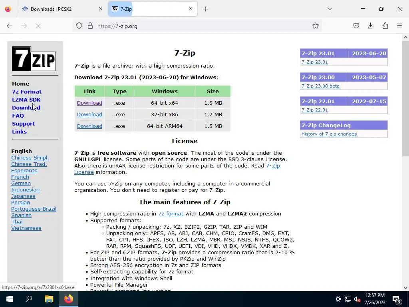Click the scrollbar down arrow
This screenshot has height=307, width=409.
[x=405, y=288]
